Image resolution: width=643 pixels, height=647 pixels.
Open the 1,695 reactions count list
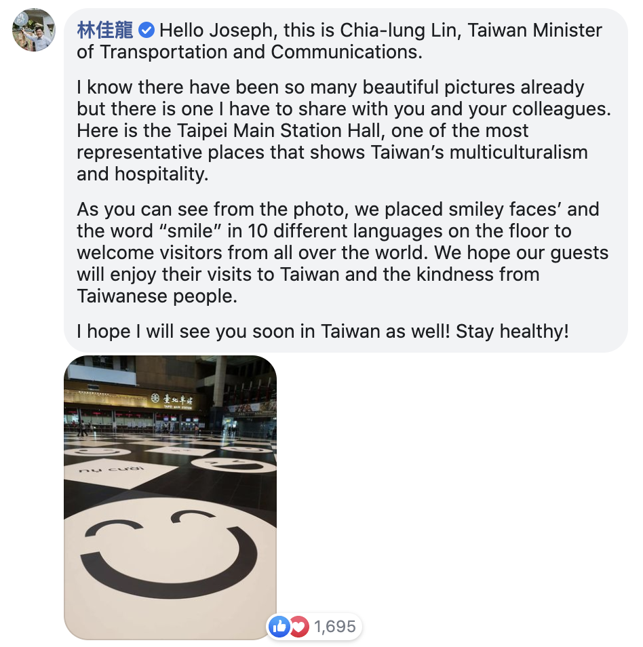(x=334, y=627)
